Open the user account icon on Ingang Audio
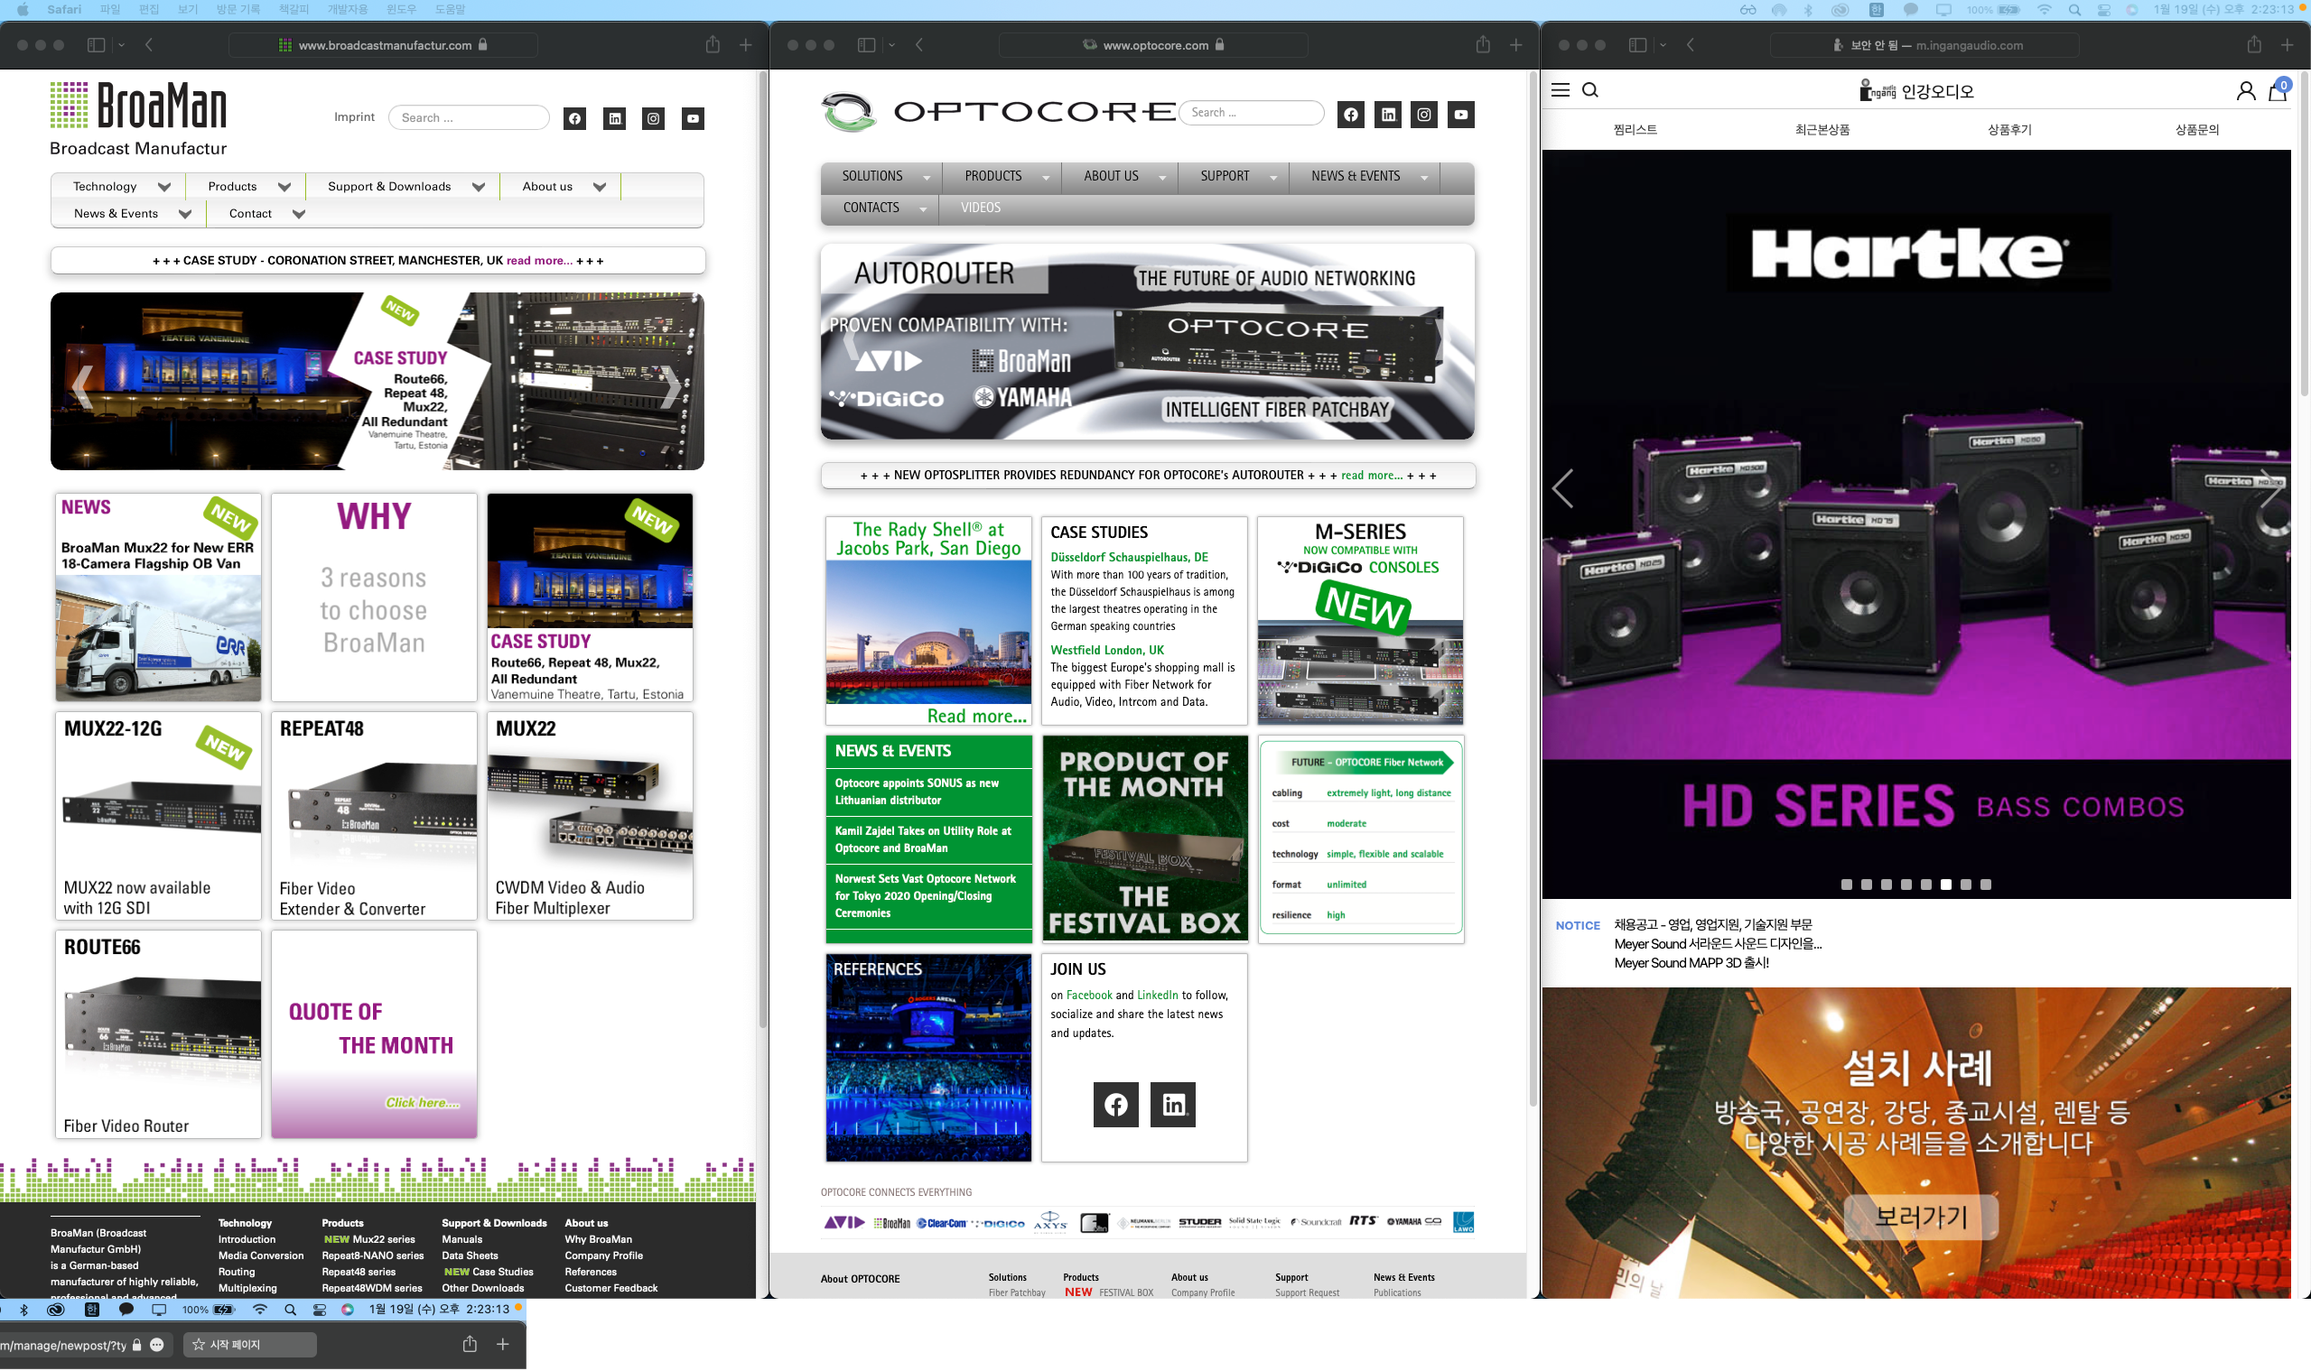Screen dimensions: 2311x1371 tap(2245, 90)
